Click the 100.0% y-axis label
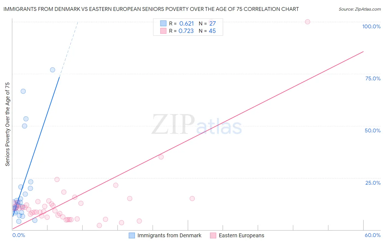384x243 pixels. (x=371, y=26)
